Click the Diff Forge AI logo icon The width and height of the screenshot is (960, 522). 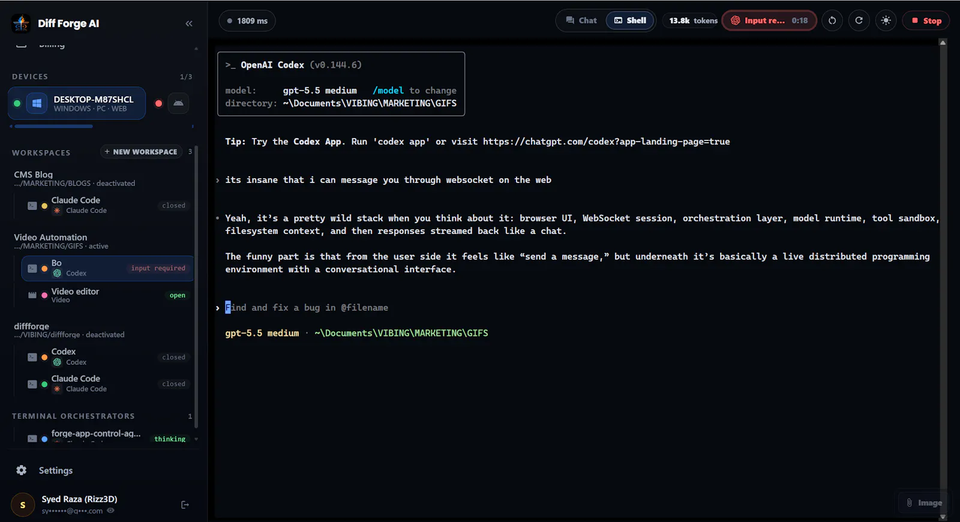(21, 23)
